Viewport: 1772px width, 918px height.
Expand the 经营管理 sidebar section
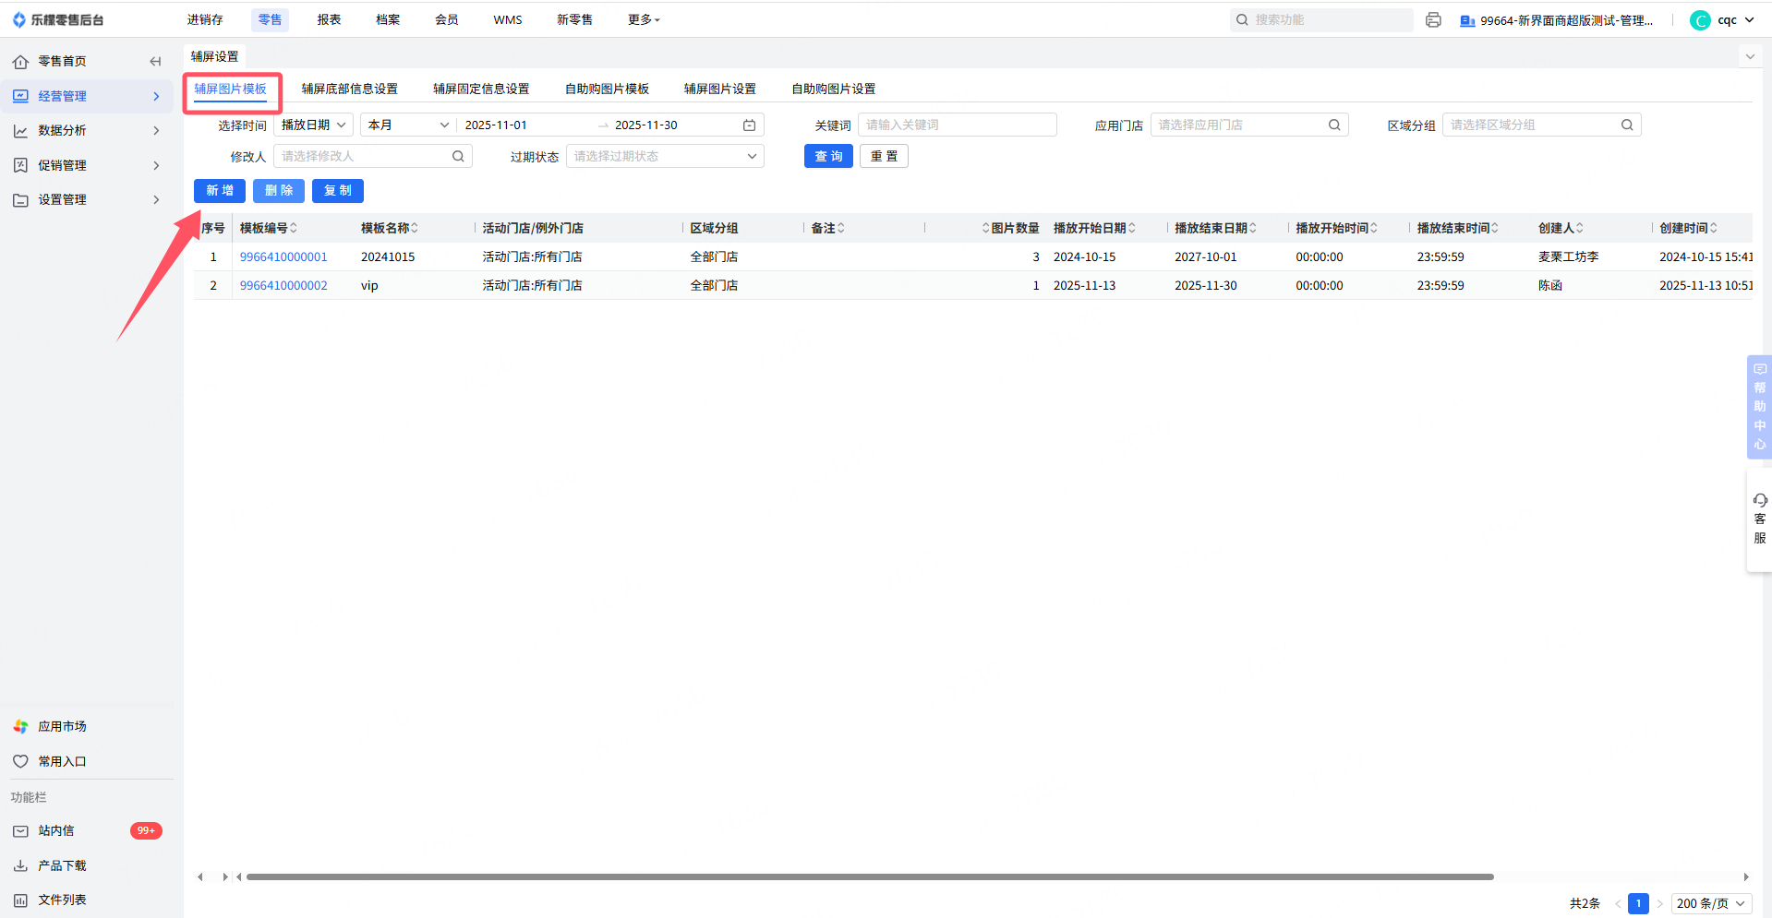tap(88, 96)
